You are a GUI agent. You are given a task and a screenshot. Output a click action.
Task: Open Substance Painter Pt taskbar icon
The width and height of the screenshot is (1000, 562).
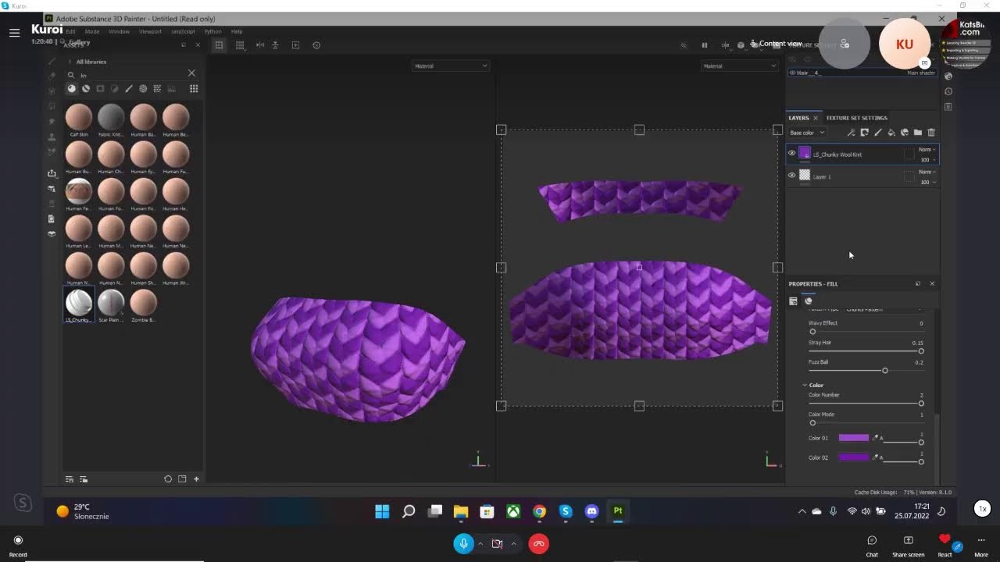coord(618,511)
